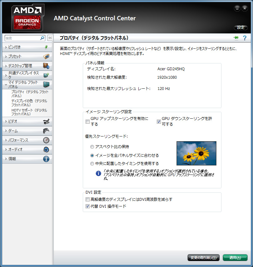Expand the デスクトップ管理 section
This screenshot has width=253, height=267.
point(27,66)
